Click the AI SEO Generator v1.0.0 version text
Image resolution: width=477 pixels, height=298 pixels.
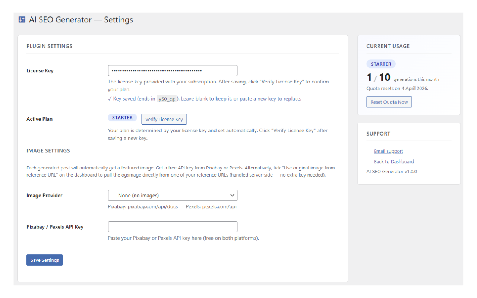(392, 171)
